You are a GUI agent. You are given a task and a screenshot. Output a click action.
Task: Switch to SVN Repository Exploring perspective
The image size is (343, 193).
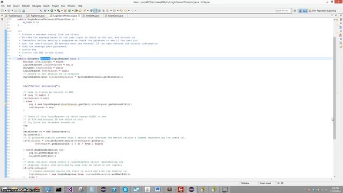coord(322,11)
